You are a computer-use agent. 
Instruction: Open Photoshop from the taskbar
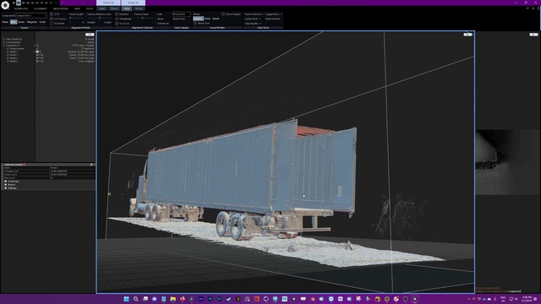coord(210,299)
